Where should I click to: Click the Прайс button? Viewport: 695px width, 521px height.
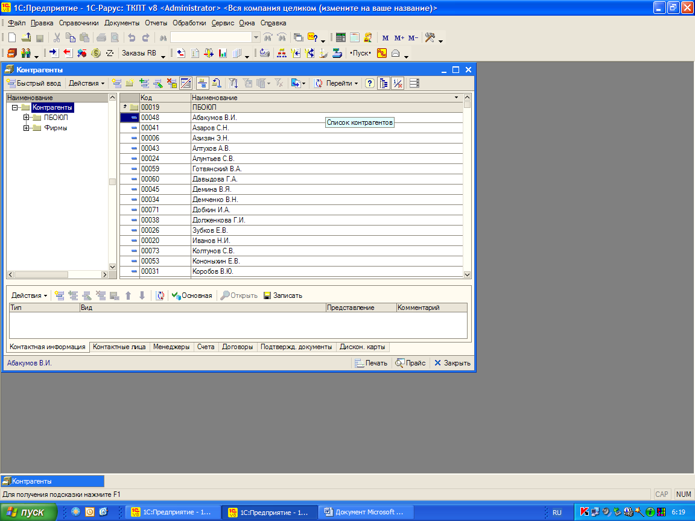coord(410,363)
